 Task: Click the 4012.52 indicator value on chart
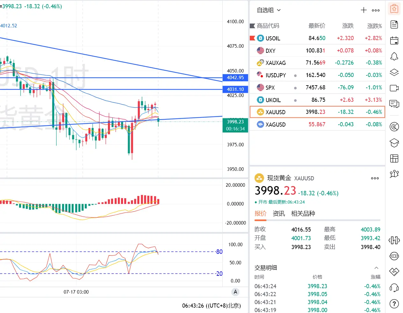click(x=9, y=26)
